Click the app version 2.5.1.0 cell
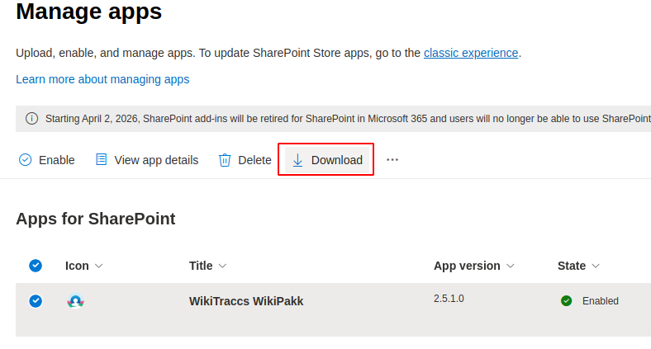651x349 pixels. coord(449,299)
